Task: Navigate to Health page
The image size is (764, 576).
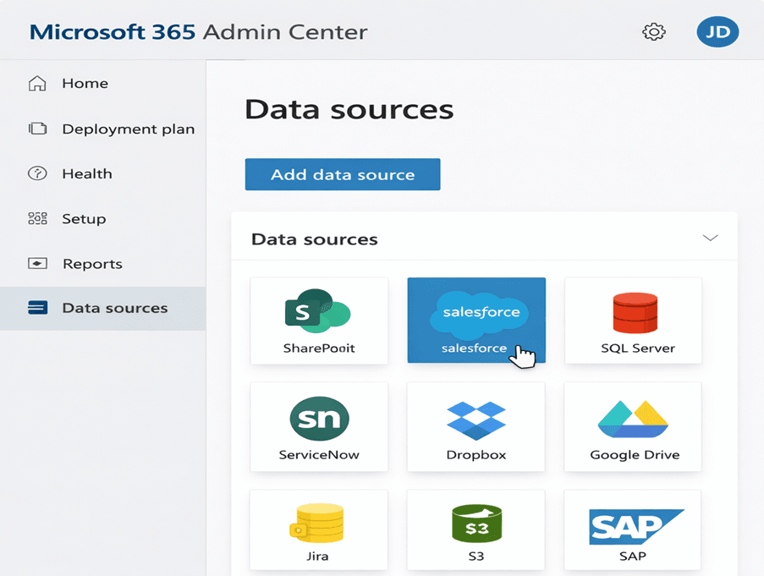Action: pyautogui.click(x=86, y=174)
